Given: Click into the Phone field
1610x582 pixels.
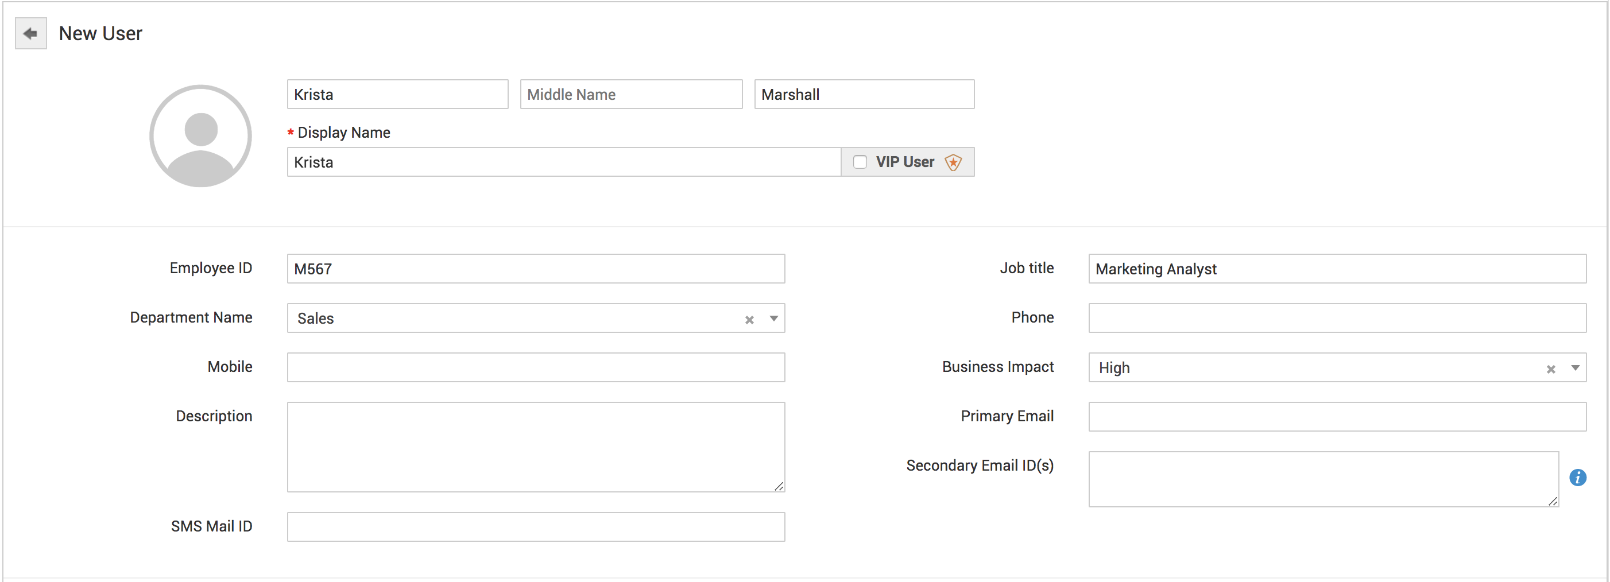Looking at the screenshot, I should pyautogui.click(x=1337, y=318).
